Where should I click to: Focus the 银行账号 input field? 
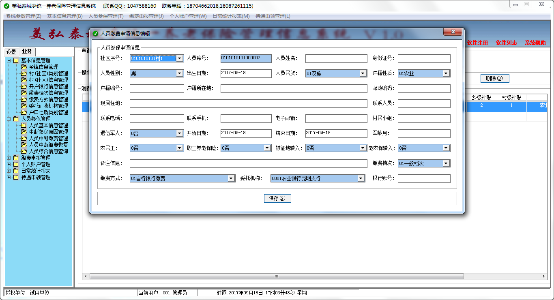coord(424,178)
